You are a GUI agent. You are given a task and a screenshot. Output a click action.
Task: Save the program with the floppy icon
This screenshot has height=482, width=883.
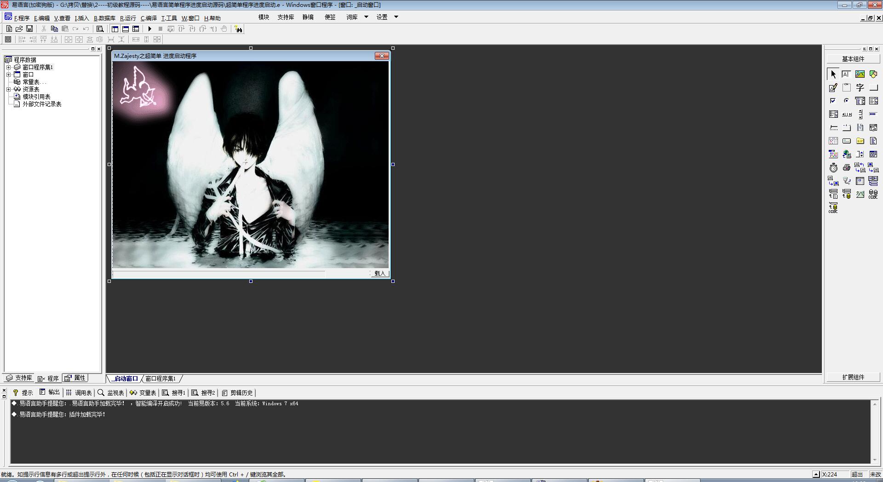coord(29,29)
